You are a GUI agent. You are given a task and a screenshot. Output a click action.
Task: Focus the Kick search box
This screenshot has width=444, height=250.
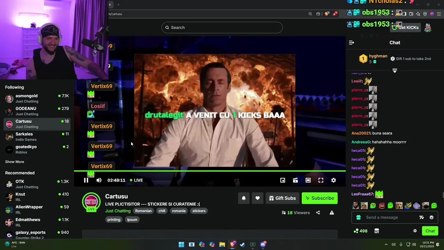click(x=222, y=27)
